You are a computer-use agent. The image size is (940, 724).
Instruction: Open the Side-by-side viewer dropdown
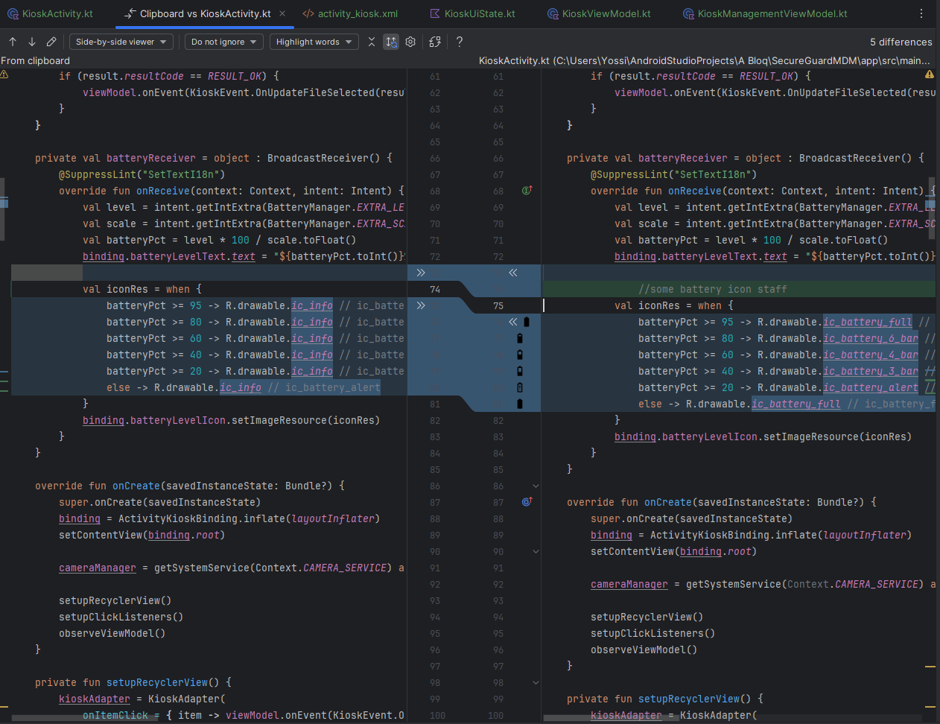pos(122,42)
